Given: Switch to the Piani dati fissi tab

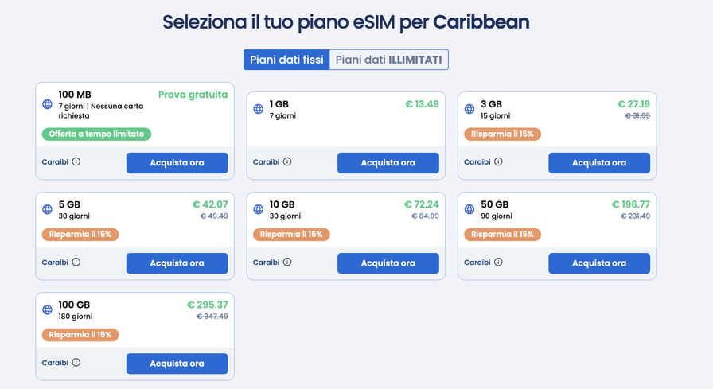Looking at the screenshot, I should coord(286,60).
